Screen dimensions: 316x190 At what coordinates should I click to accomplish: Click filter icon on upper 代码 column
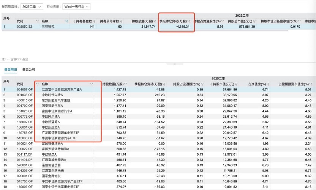37,21
